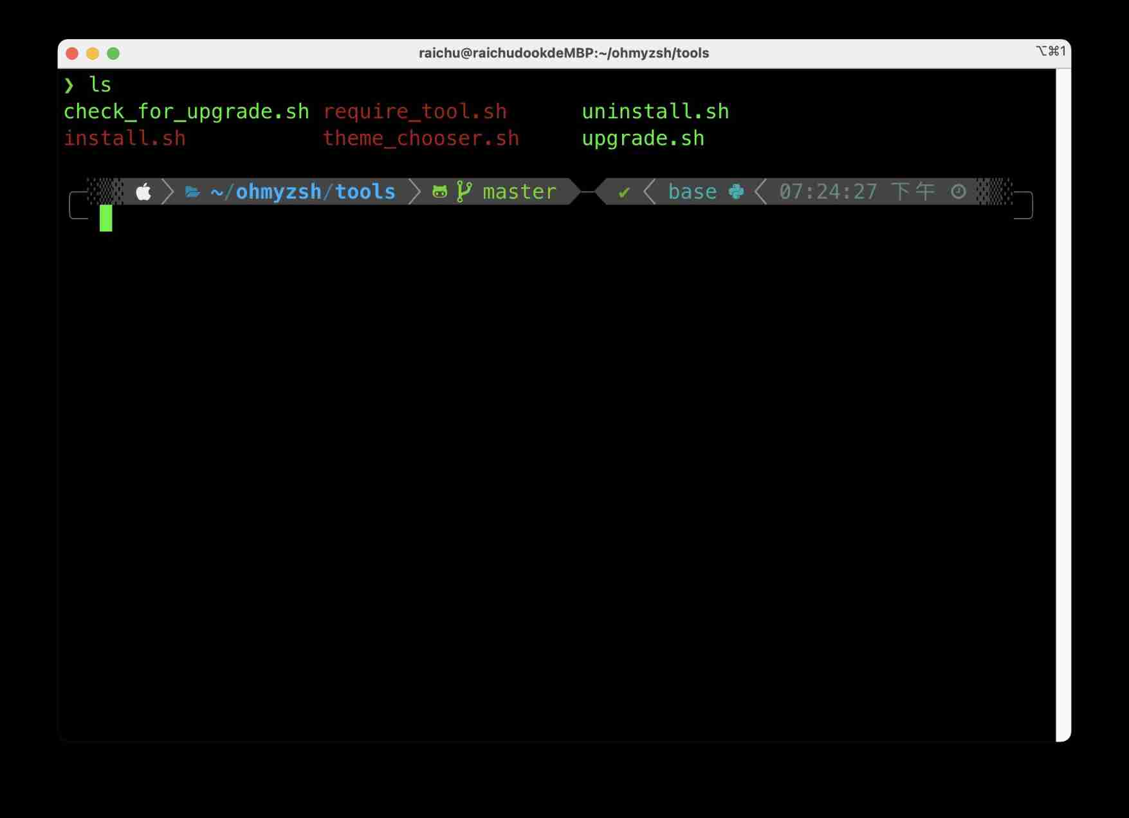The image size is (1129, 818).
Task: Click the folder icon before the path
Action: 192,192
